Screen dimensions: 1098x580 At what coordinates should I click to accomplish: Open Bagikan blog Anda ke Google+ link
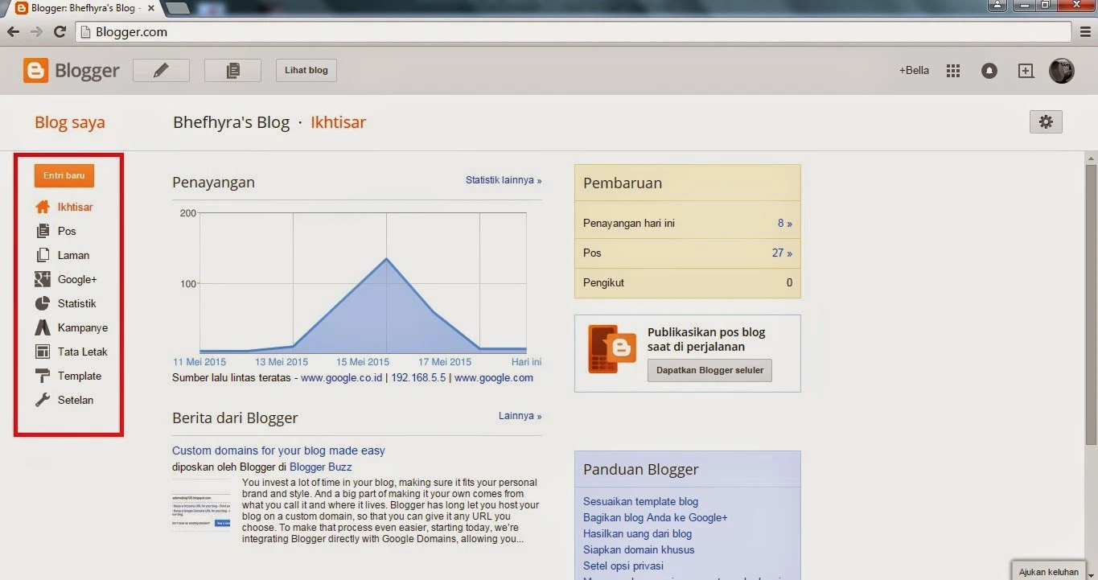tap(655, 517)
